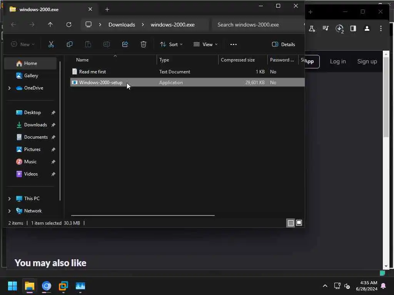The height and width of the screenshot is (295, 394).
Task: Refresh the folder view
Action: point(69,25)
